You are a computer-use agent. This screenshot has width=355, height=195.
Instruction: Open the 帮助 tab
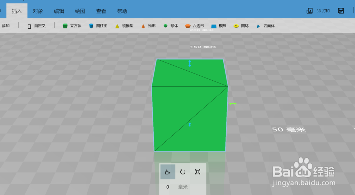tap(122, 11)
